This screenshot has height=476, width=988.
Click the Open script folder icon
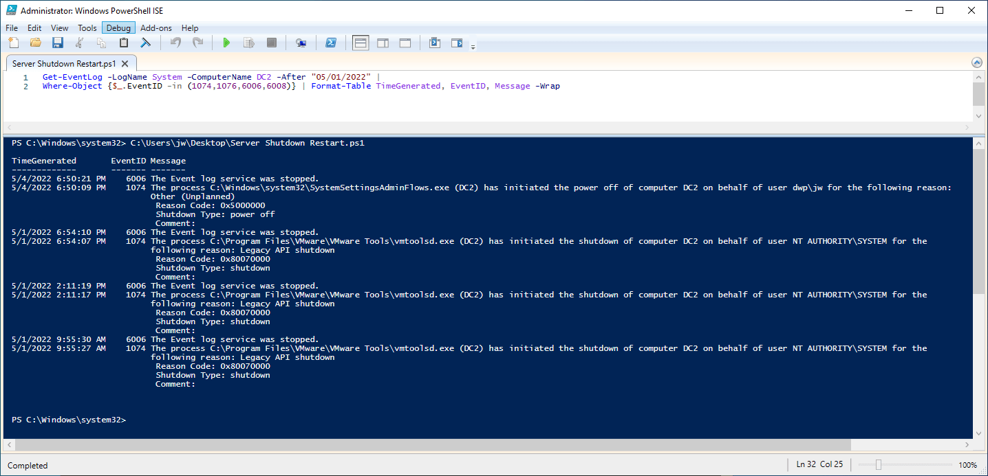point(36,43)
